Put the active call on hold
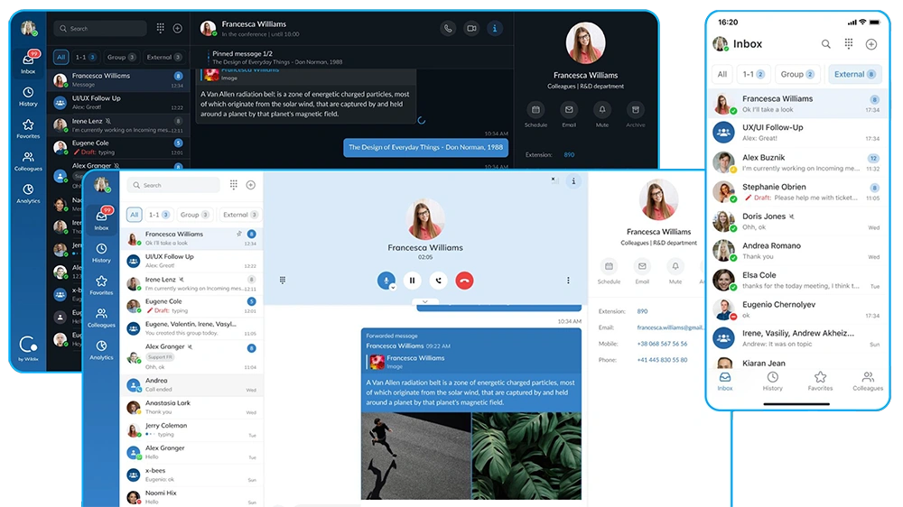Viewport: 903px width, 507px height. click(x=412, y=281)
